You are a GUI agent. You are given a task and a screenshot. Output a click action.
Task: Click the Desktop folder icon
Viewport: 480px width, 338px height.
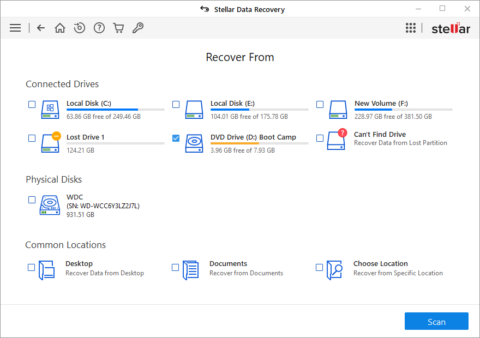point(47,270)
